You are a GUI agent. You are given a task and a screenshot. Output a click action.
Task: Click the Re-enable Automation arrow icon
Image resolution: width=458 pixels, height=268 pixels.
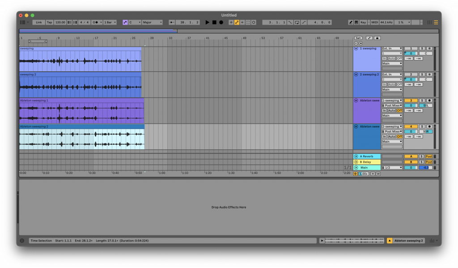[242, 22]
